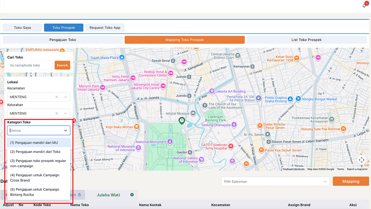Expand the Kelurahan dropdown arrow
The height and width of the screenshot is (209, 371).
(x=66, y=113)
